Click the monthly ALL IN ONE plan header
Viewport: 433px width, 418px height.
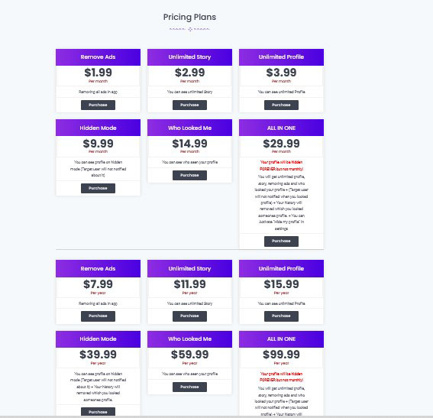tap(281, 128)
